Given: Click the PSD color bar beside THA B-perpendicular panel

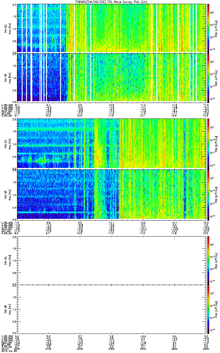Looking at the screenshot, I should point(208,28).
